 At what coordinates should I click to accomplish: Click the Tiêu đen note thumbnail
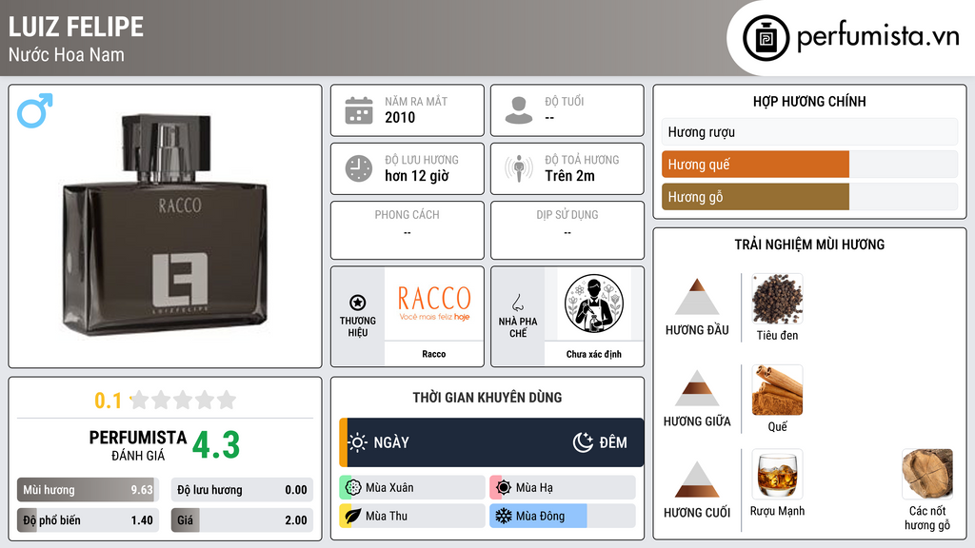pos(777,299)
